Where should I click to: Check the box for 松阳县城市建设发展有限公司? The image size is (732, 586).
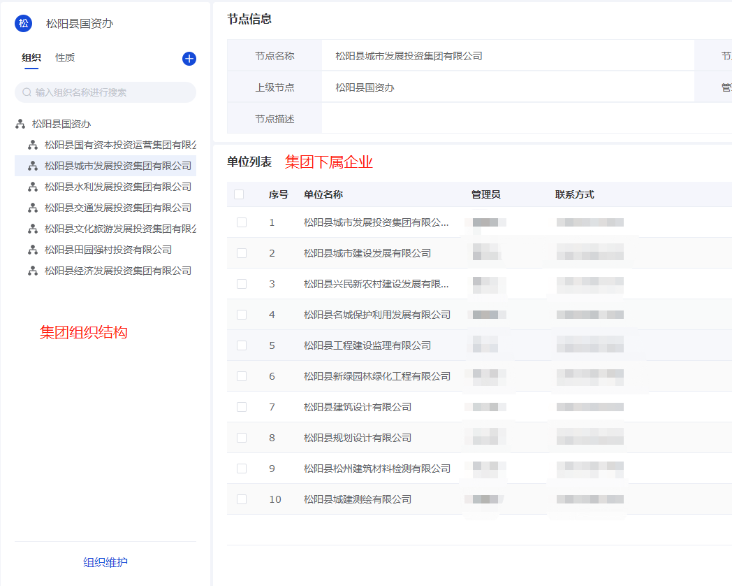click(242, 253)
